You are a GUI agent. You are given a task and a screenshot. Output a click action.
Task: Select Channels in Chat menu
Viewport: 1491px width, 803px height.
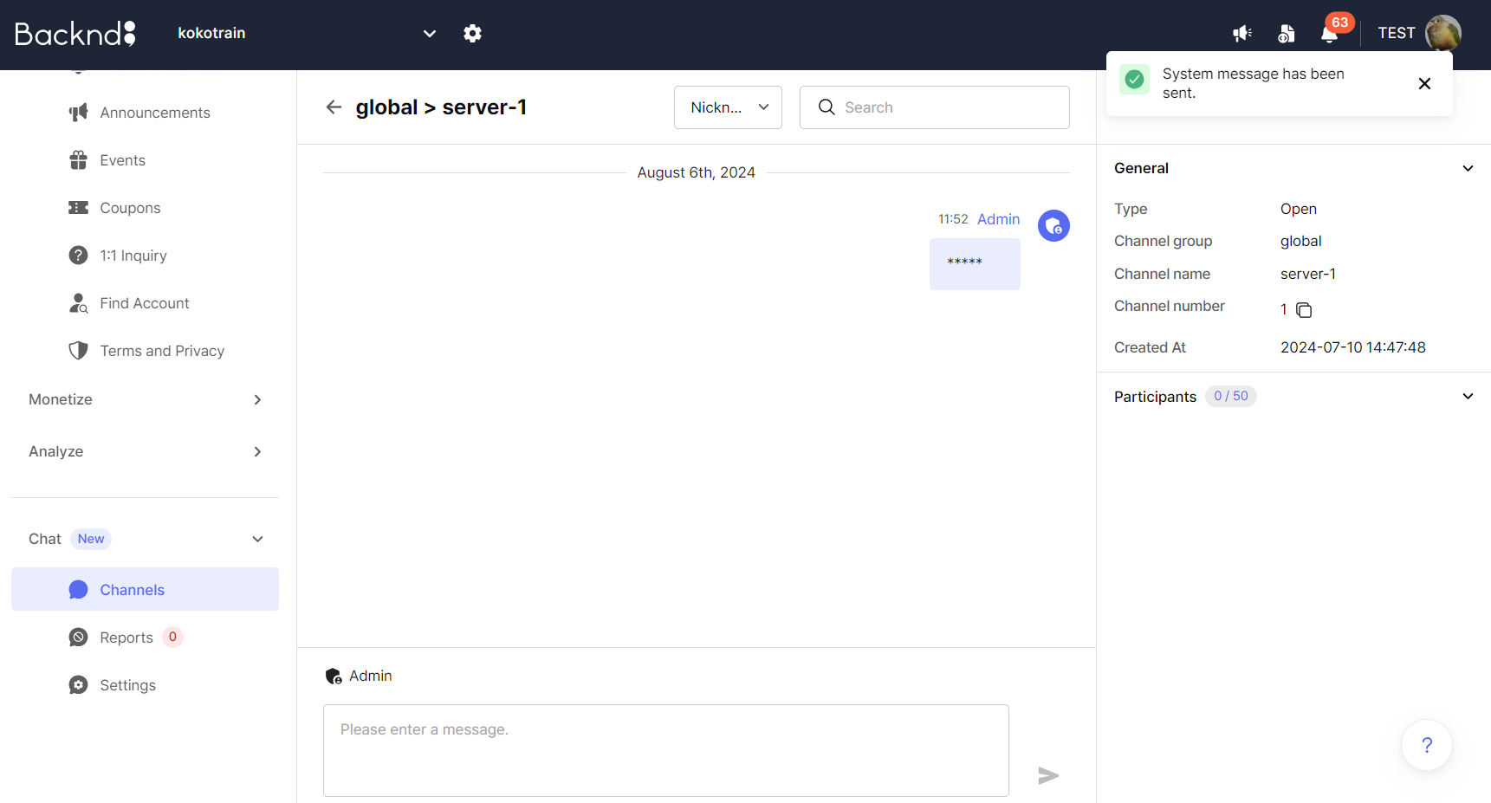(x=145, y=589)
